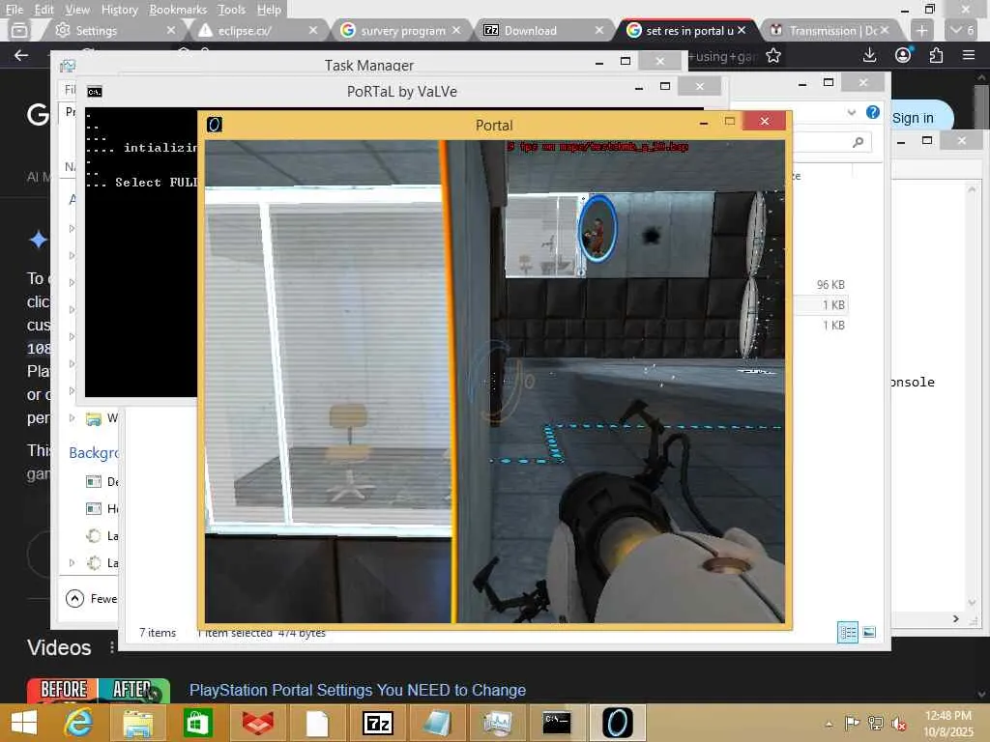Open the three-dot menu beside Videos
Screen dimensions: 990x742
point(112,647)
